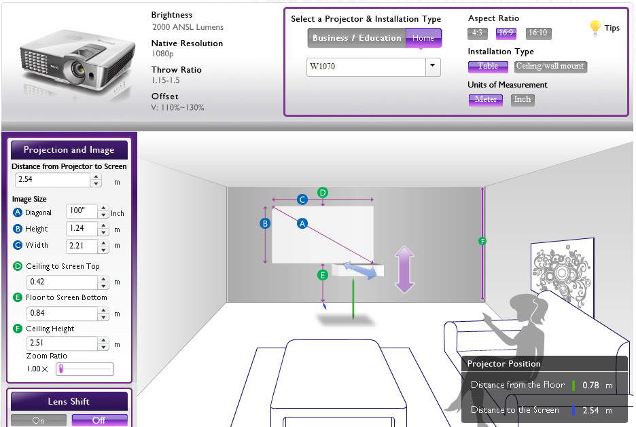Select the 16:10 aspect ratio button
The height and width of the screenshot is (427, 636).
coord(538,33)
